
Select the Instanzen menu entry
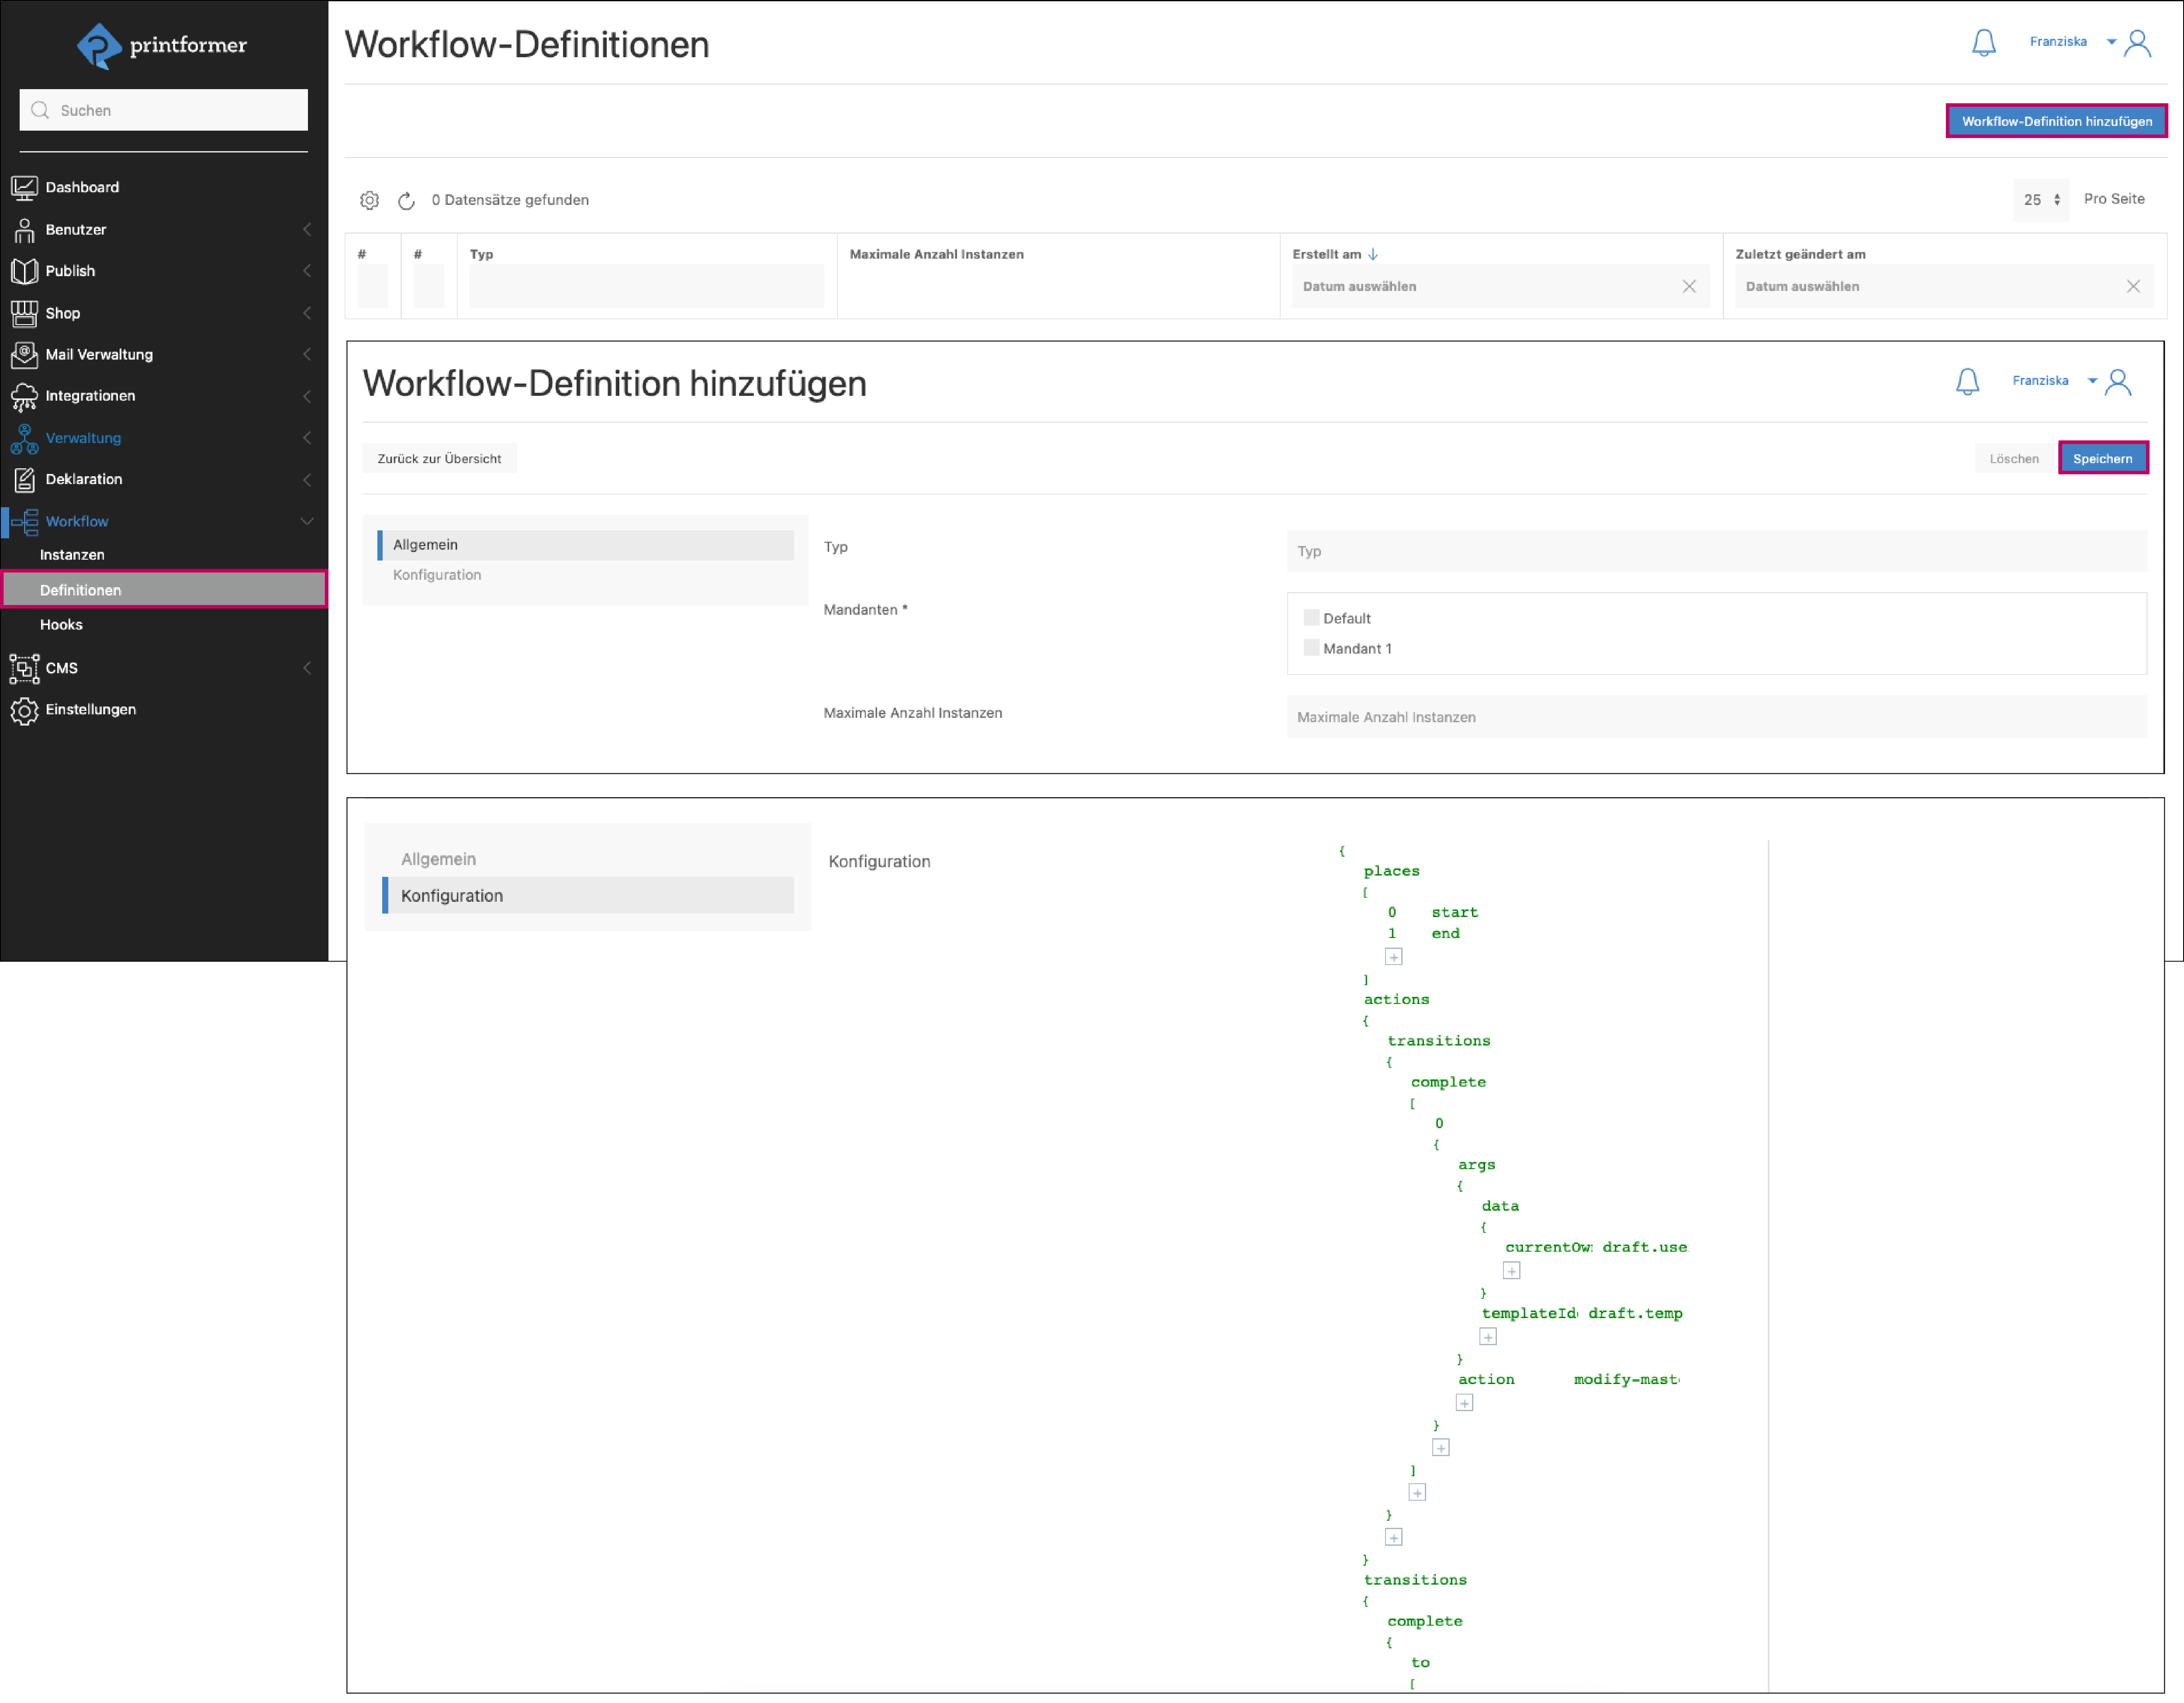coord(72,554)
